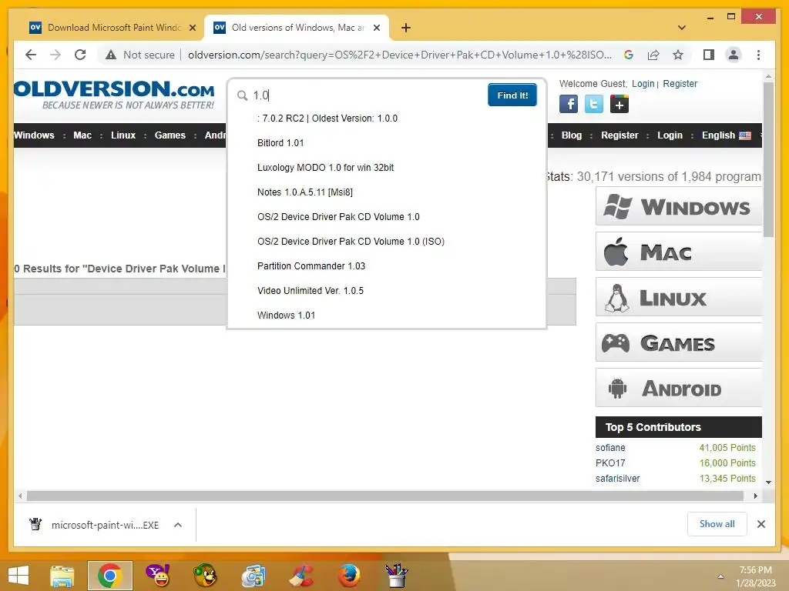Viewport: 789px width, 591px height.
Task: Click Register in the navigation bar
Action: click(x=619, y=135)
